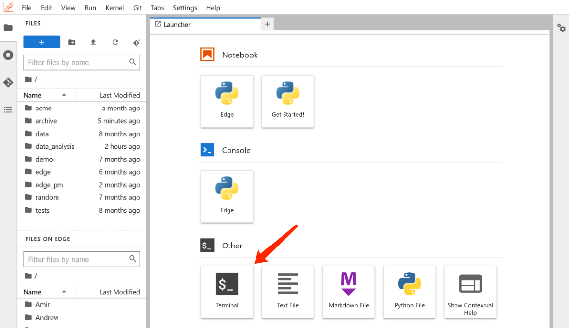Open a new Terminal
Screen dimensions: 569x328
tap(227, 292)
